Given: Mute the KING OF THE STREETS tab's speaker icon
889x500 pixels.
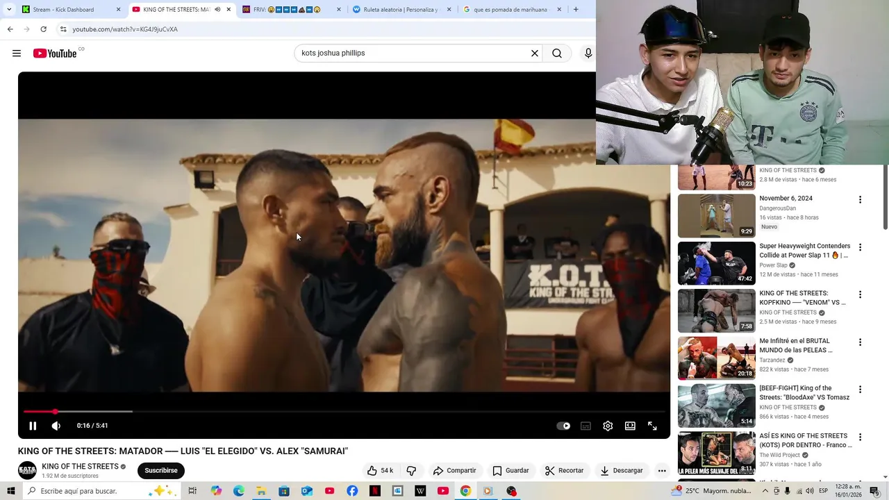Looking at the screenshot, I should coord(217,10).
